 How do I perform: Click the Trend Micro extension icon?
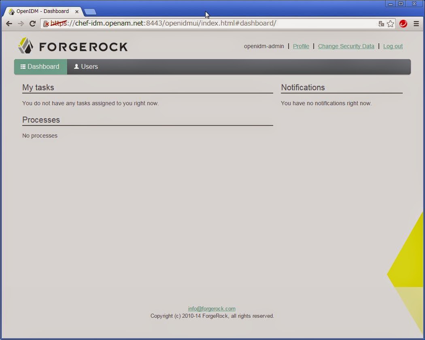tap(403, 23)
